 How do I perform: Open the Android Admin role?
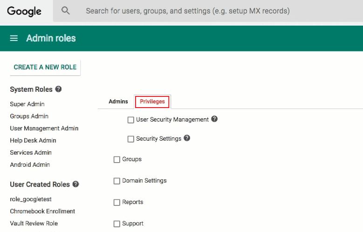point(30,164)
